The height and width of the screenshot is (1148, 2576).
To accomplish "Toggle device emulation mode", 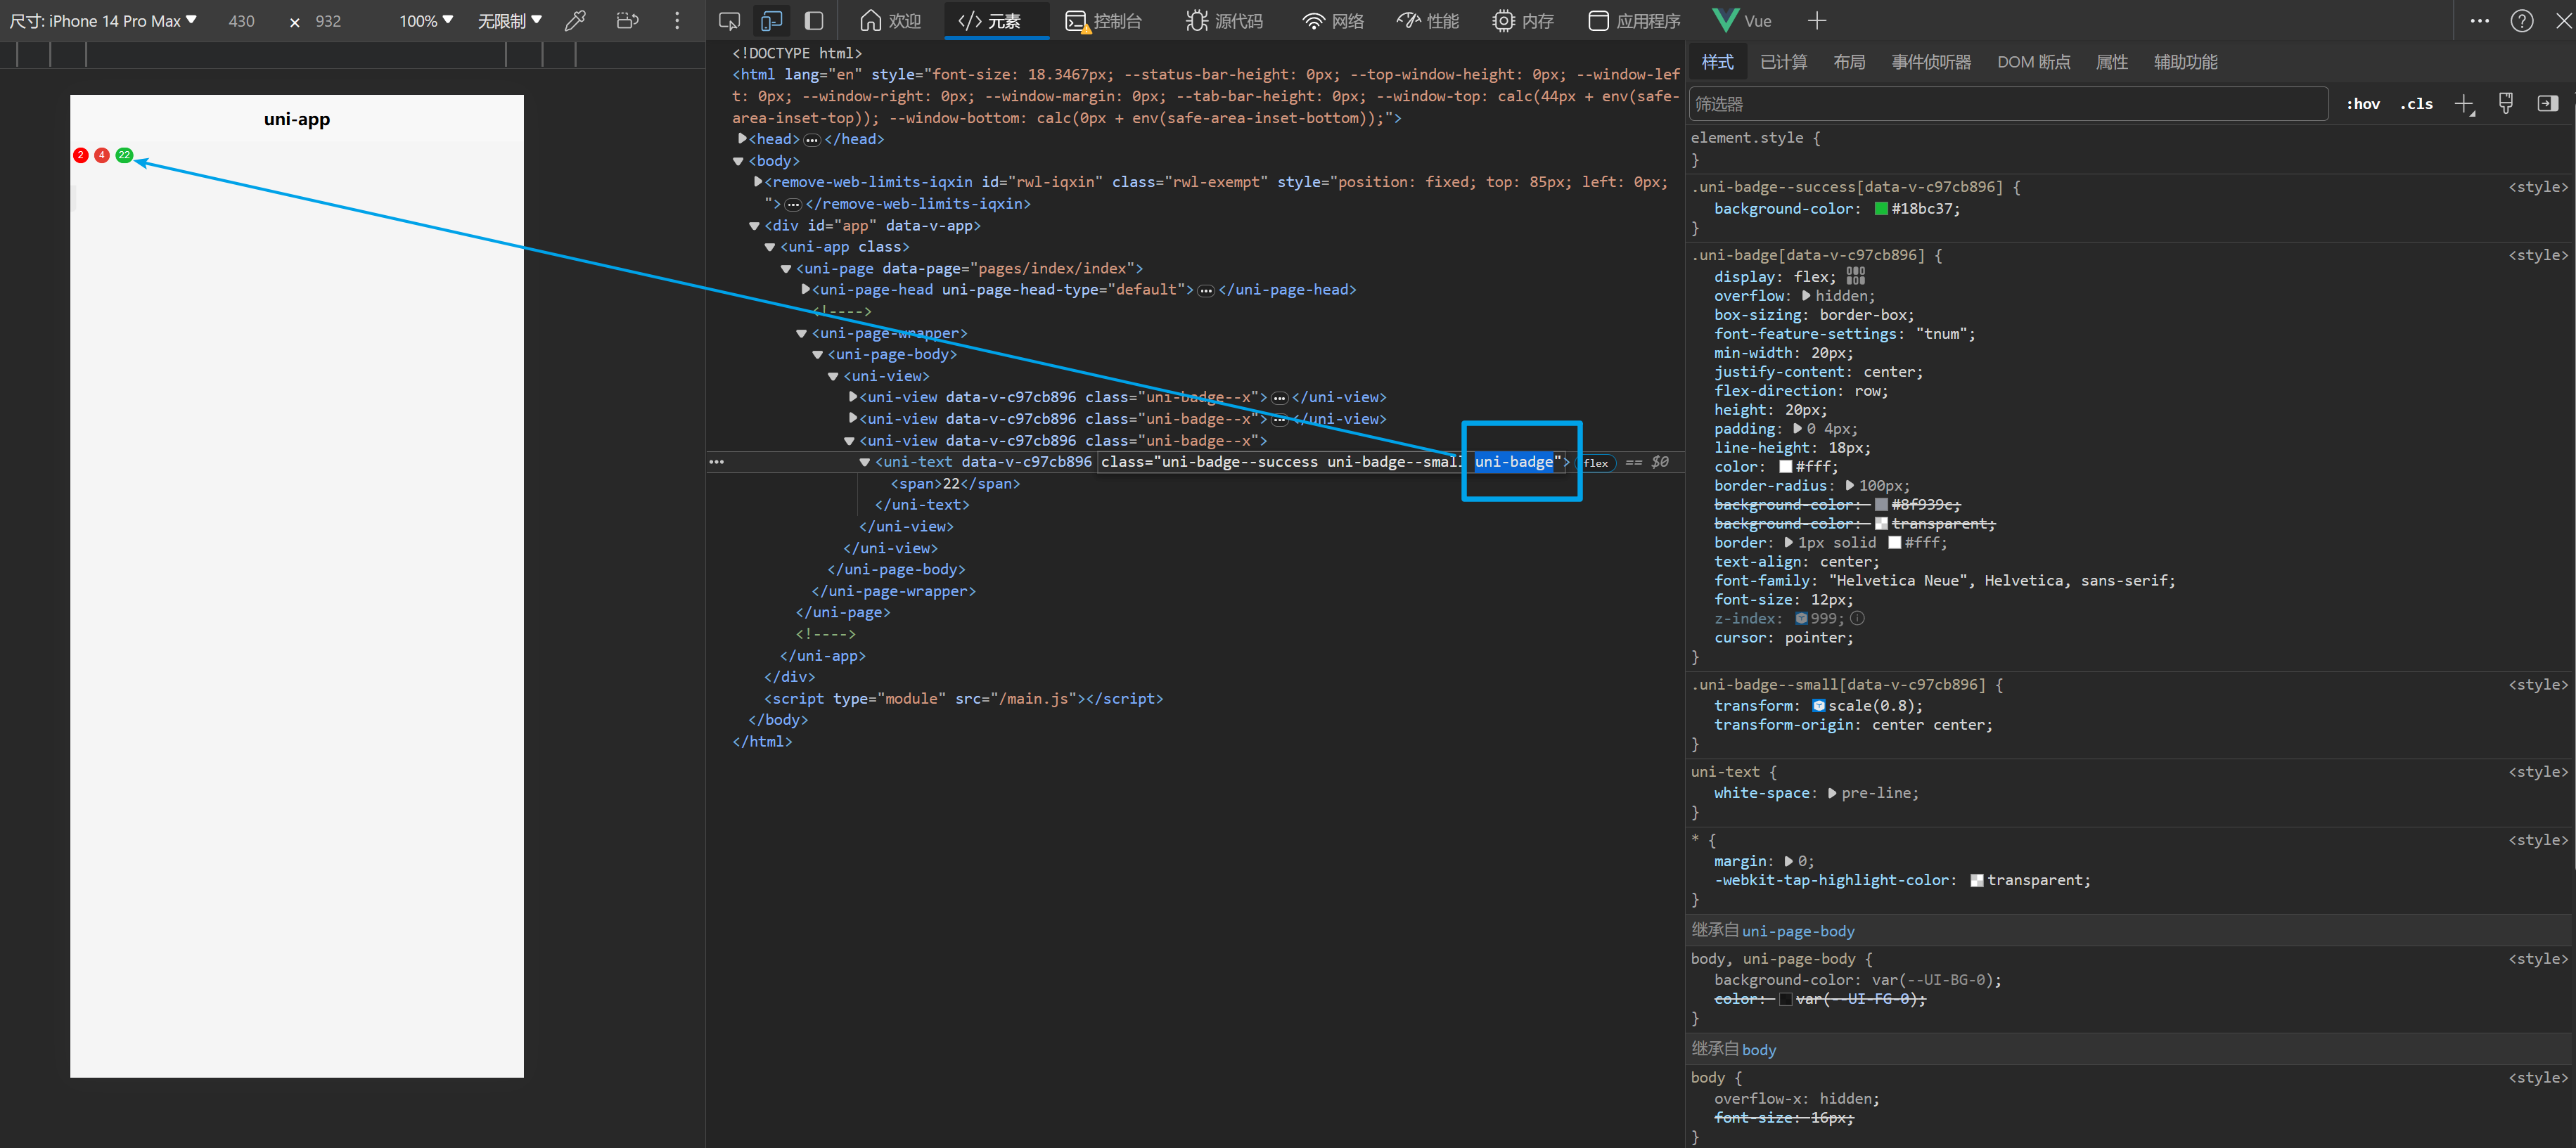I will click(x=772, y=21).
